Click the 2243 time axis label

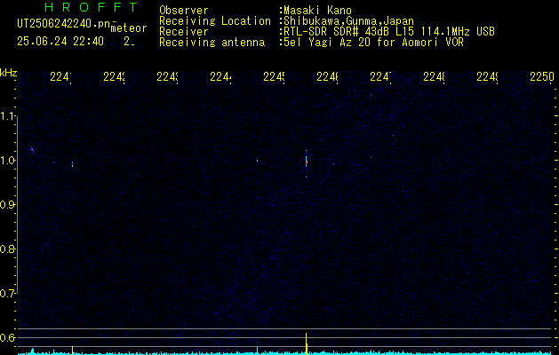coord(167,76)
